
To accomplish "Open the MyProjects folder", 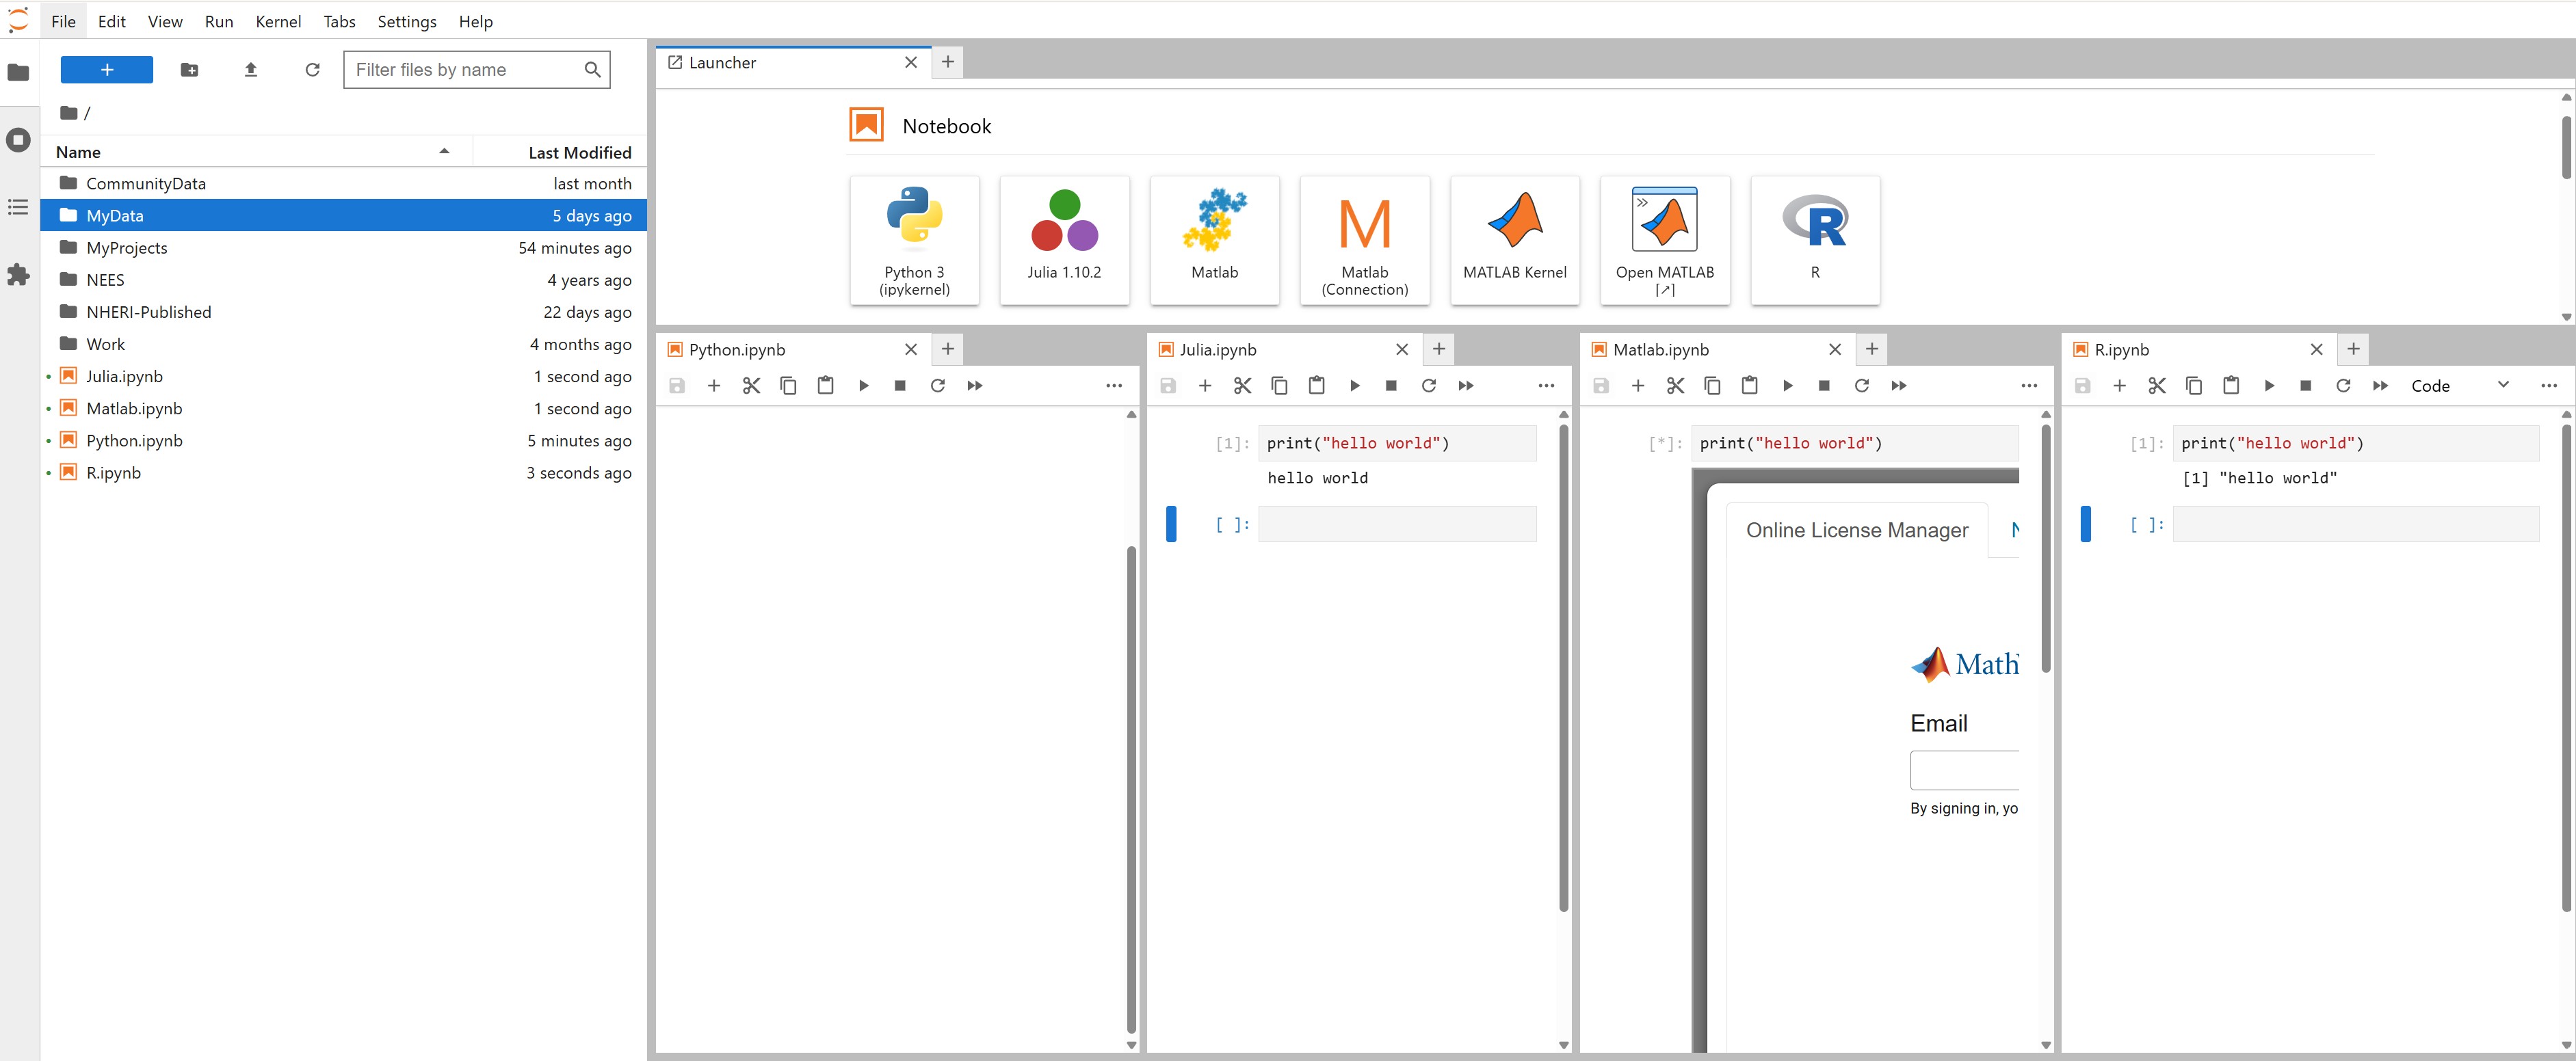I will point(127,247).
